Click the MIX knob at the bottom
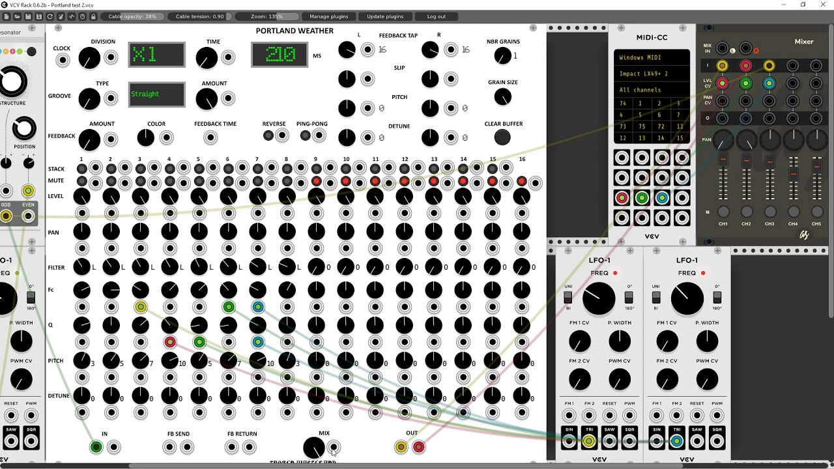This screenshot has width=834, height=469. 314,448
